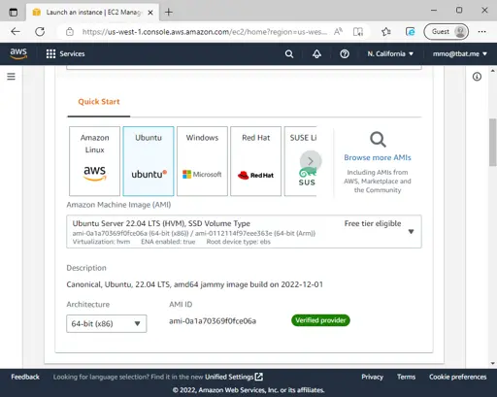Open the Privacy link
The width and height of the screenshot is (497, 397).
coord(372,377)
